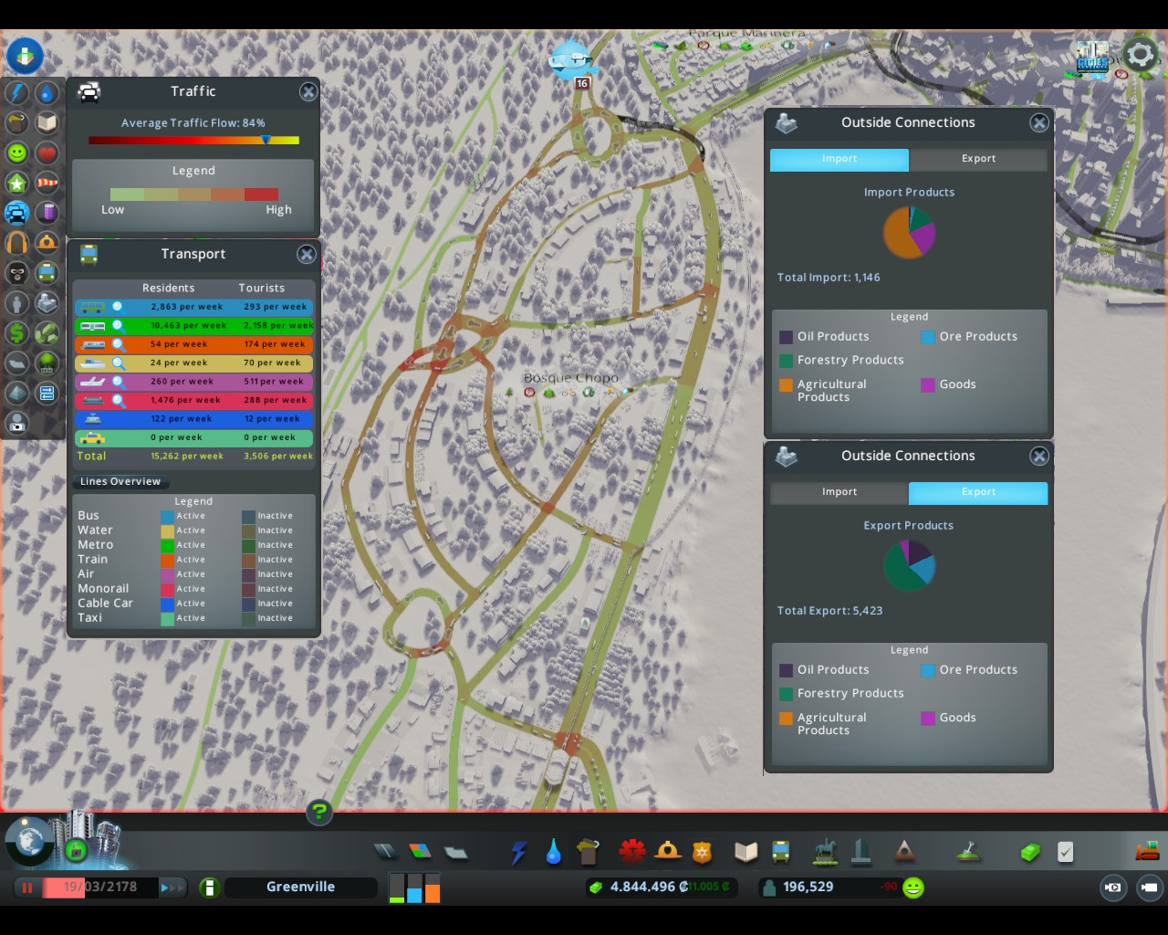Viewport: 1168px width, 935px height.
Task: Open the Lines Overview
Action: [x=120, y=481]
